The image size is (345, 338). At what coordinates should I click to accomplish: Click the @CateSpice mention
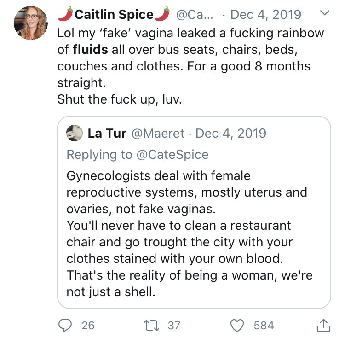coord(172,154)
